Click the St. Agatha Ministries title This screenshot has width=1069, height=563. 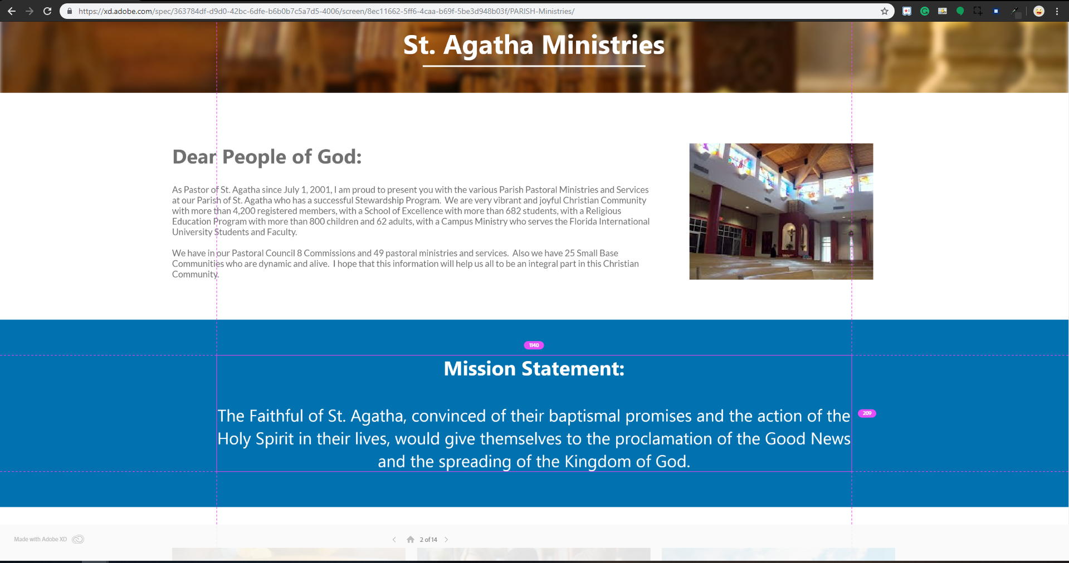(534, 45)
